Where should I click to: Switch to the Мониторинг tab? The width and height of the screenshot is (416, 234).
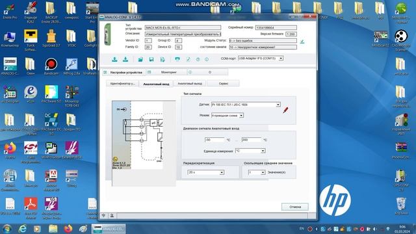click(x=166, y=72)
